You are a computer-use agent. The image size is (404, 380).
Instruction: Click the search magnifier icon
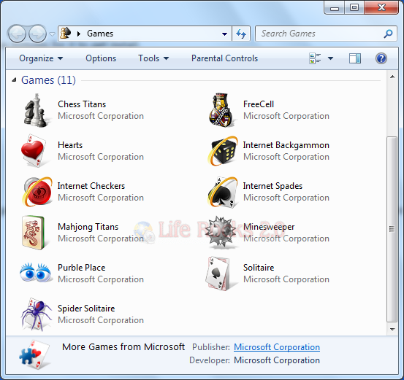click(388, 34)
